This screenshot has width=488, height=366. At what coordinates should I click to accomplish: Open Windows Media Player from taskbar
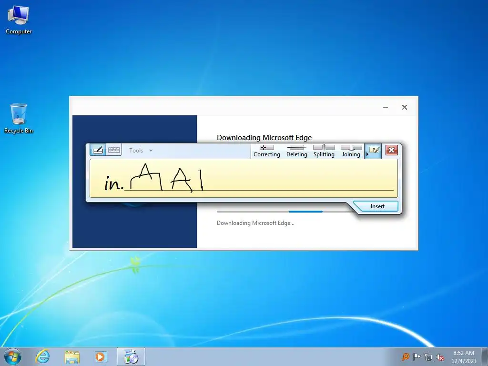point(101,356)
